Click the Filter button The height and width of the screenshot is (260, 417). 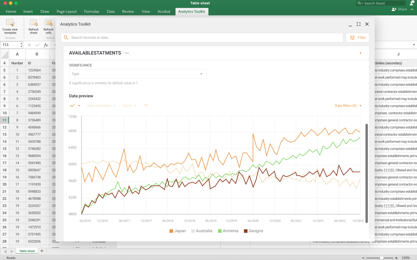tap(358, 38)
